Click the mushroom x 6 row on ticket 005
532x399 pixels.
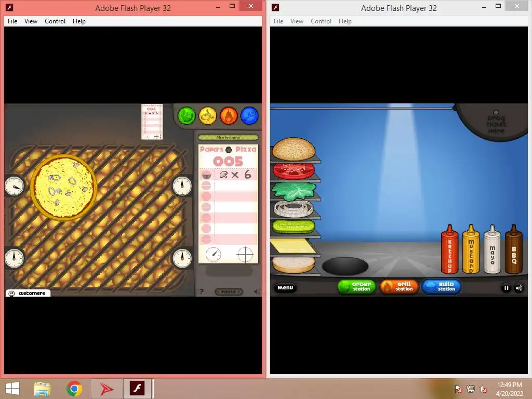pos(229,175)
